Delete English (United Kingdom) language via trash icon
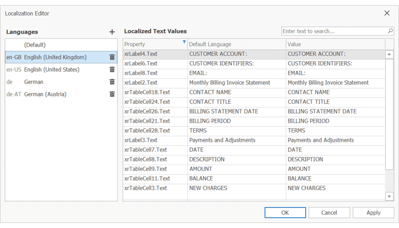Image resolution: width=399 pixels, height=228 pixels. pyautogui.click(x=112, y=57)
